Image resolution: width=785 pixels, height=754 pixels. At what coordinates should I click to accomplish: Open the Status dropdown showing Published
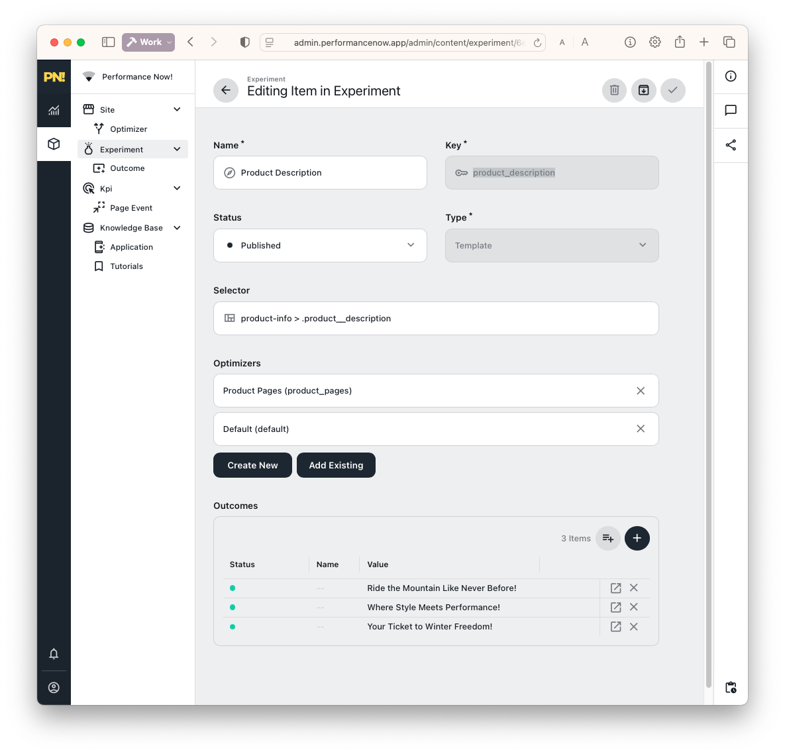click(320, 245)
